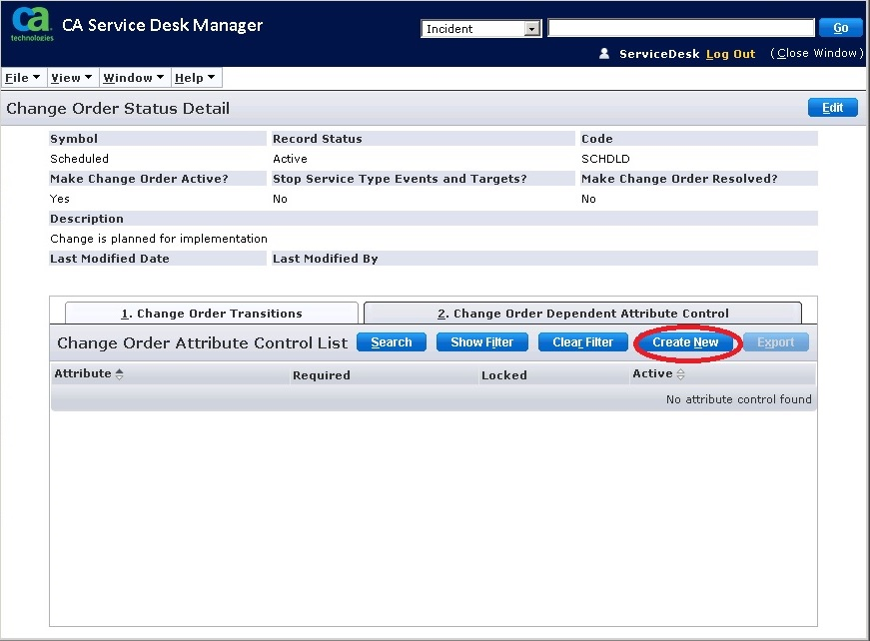This screenshot has height=641, width=870.
Task: Focus the top search text field
Action: pyautogui.click(x=680, y=28)
